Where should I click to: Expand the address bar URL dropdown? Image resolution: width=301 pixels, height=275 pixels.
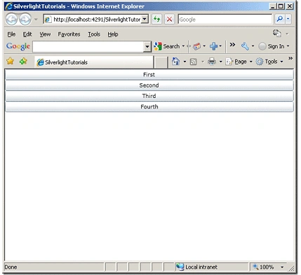click(x=145, y=19)
